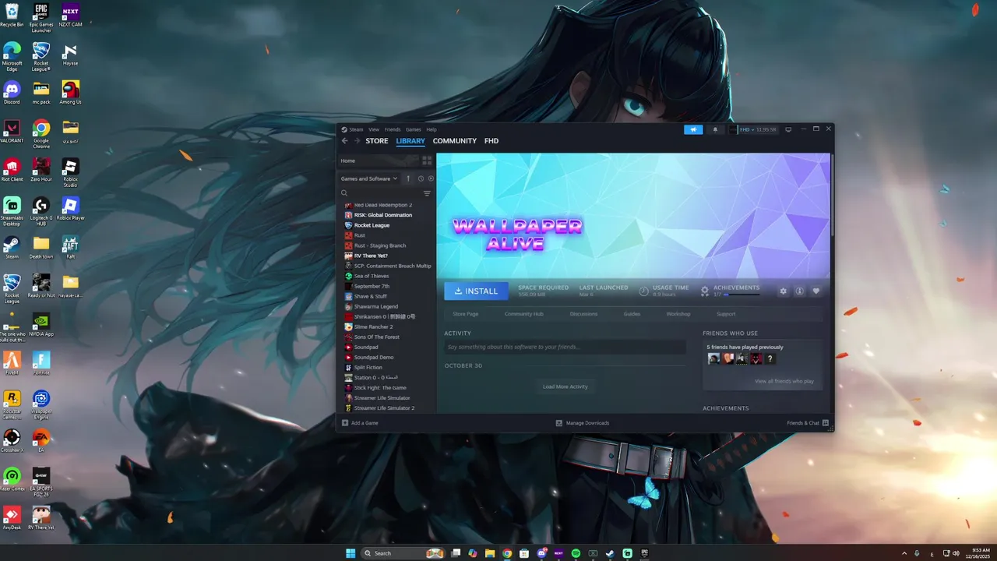Go forward with Steam's forward arrow
997x561 pixels.
click(x=357, y=141)
